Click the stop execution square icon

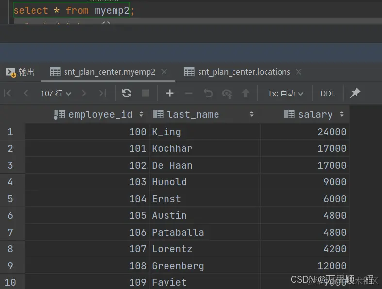146,93
